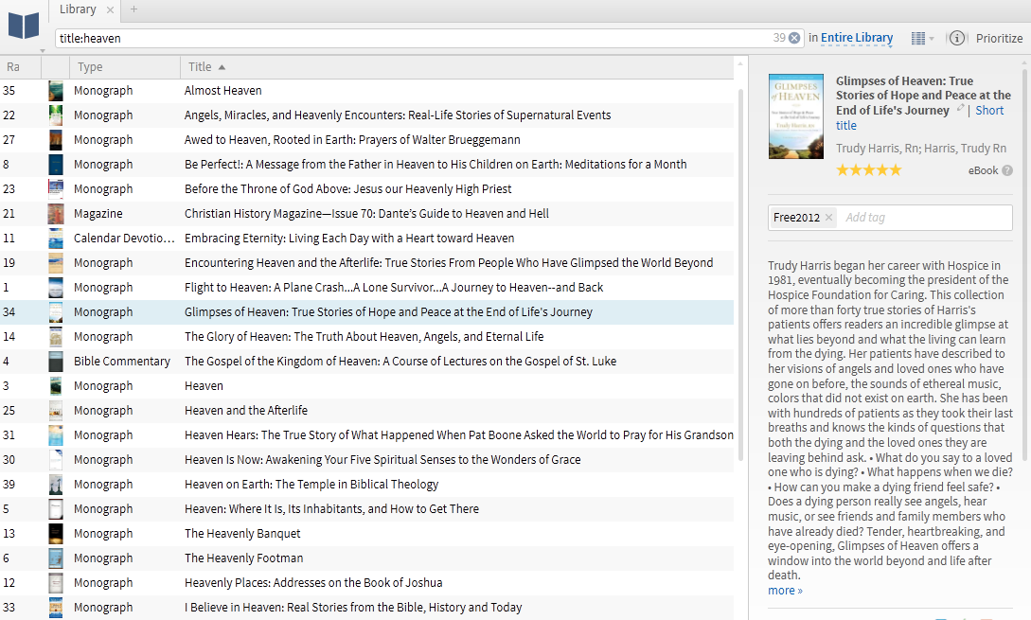Click cover icon for Heaven on Earth
The width and height of the screenshot is (1031, 620).
tap(56, 485)
